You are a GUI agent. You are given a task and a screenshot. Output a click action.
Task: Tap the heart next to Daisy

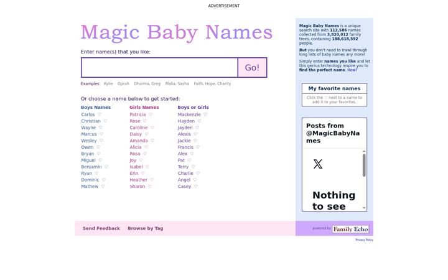point(147,134)
